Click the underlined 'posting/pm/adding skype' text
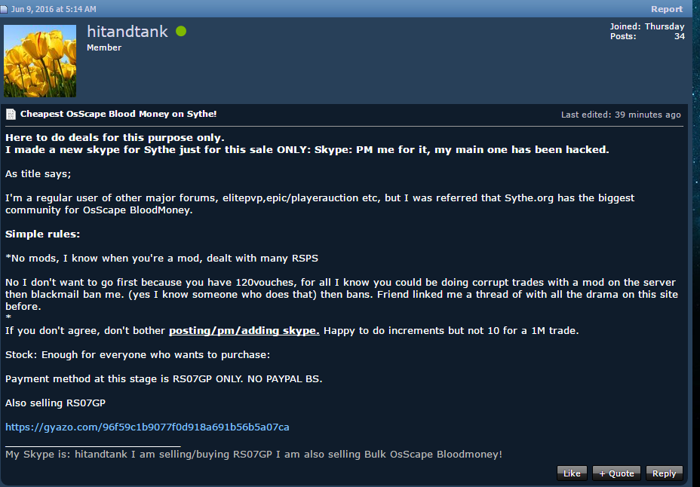 244,330
